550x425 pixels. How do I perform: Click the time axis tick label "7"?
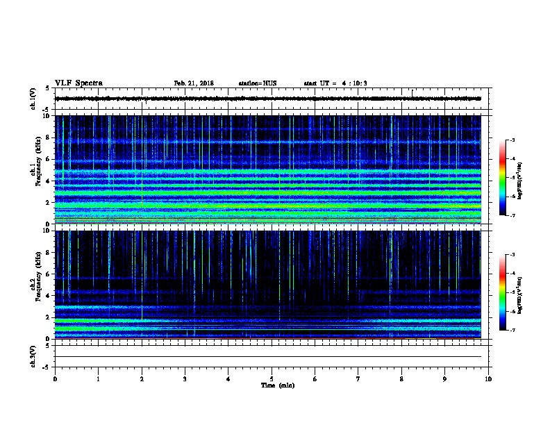[358, 379]
